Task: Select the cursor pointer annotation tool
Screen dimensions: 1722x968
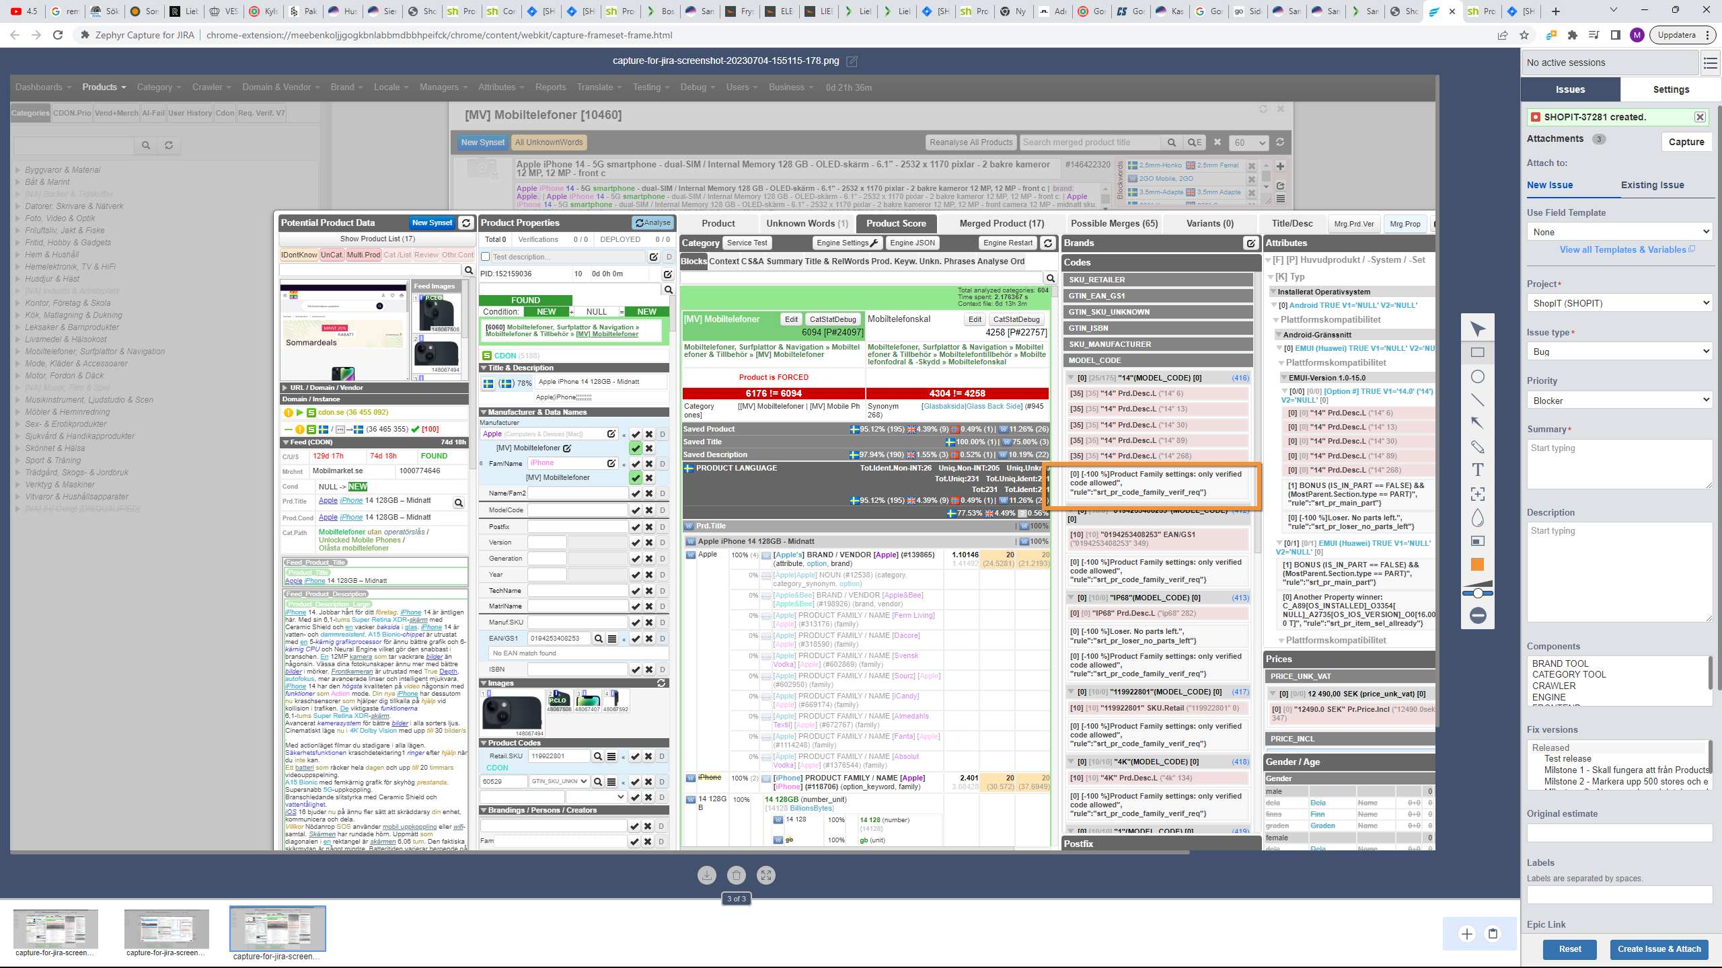Action: coord(1477,329)
